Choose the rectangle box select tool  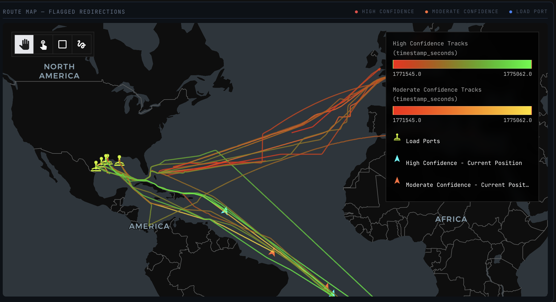(x=62, y=44)
